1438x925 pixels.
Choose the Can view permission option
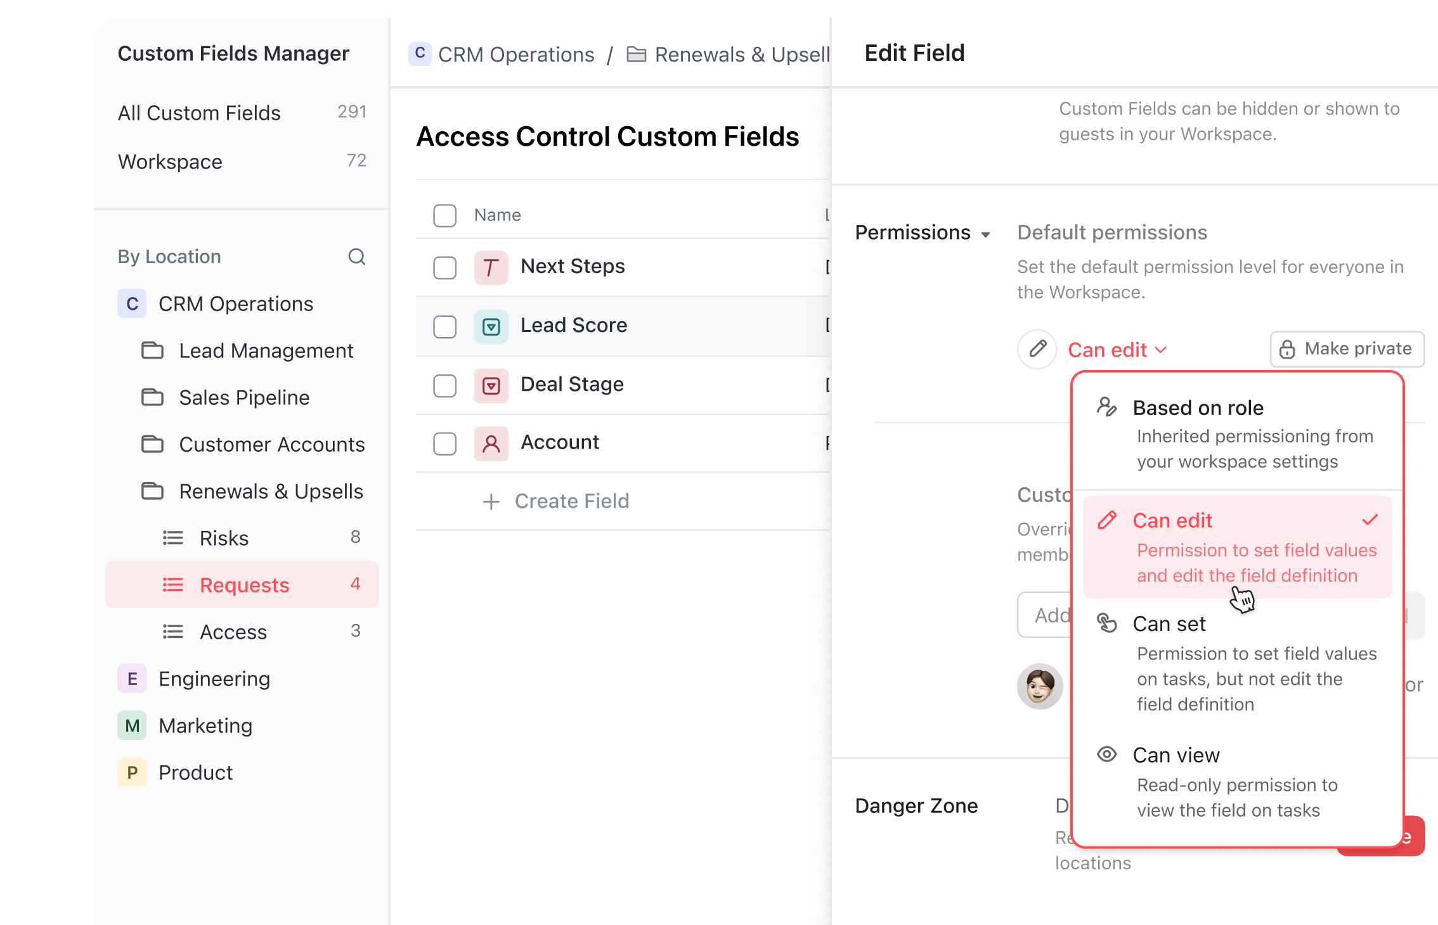tap(1235, 781)
